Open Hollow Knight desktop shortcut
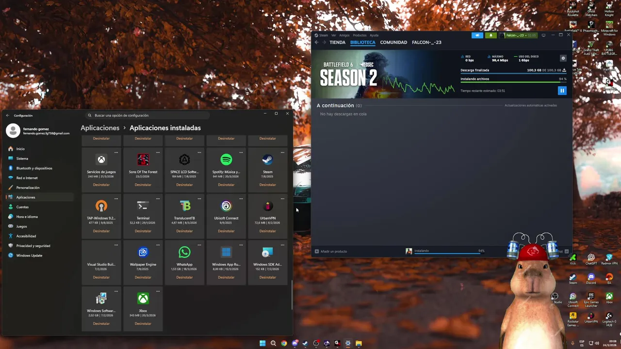The width and height of the screenshot is (621, 349). pyautogui.click(x=609, y=9)
